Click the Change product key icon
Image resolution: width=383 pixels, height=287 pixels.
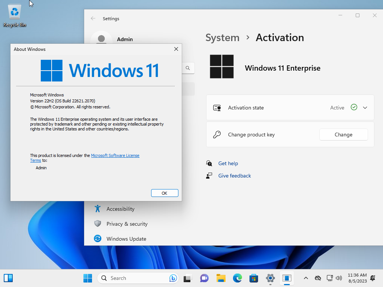point(217,135)
